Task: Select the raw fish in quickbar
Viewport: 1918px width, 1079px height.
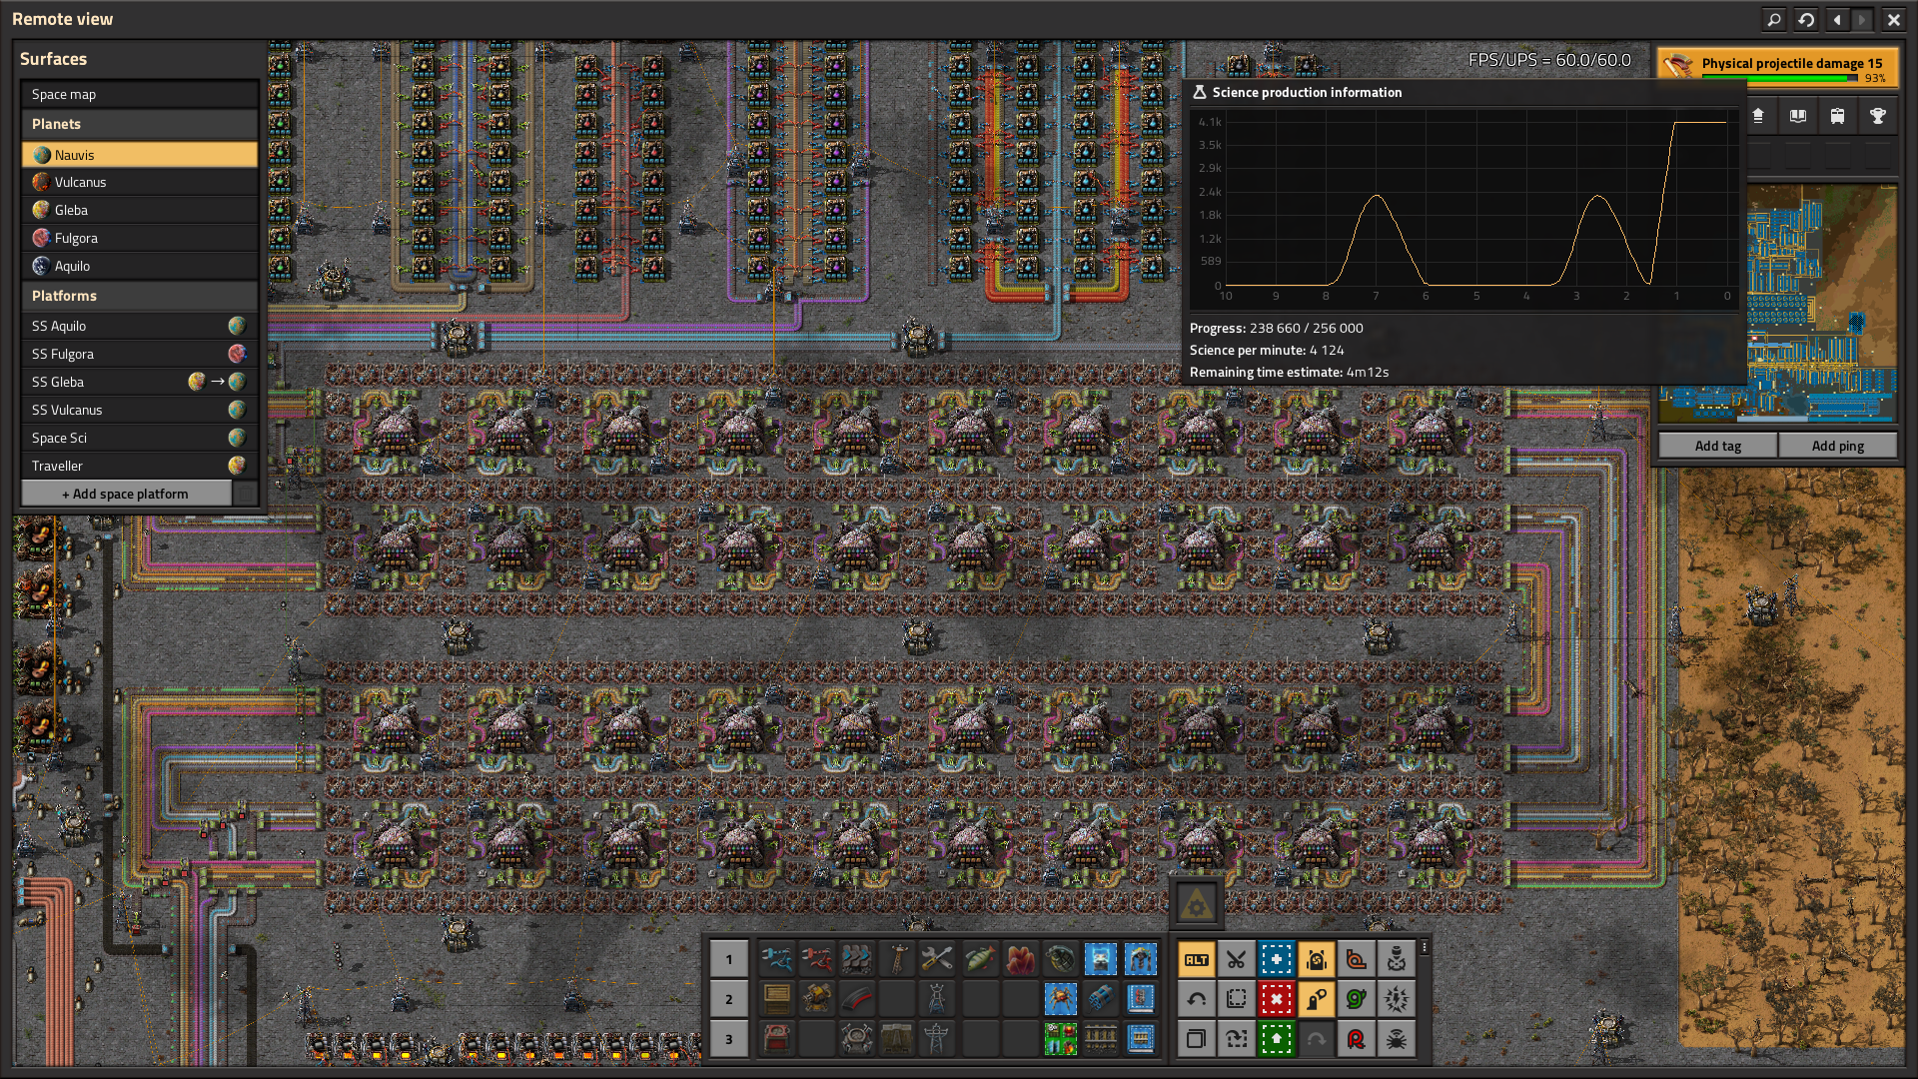Action: pyautogui.click(x=980, y=959)
